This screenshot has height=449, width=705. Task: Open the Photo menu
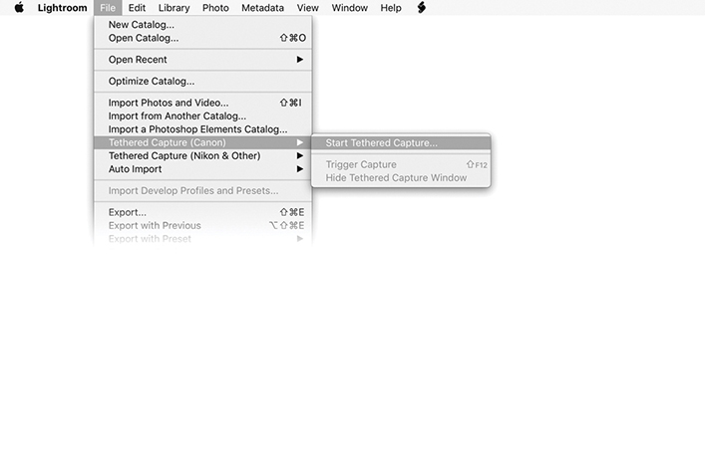click(x=215, y=8)
